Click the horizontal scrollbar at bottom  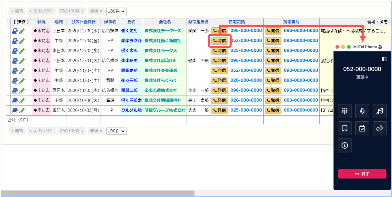click(x=98, y=193)
